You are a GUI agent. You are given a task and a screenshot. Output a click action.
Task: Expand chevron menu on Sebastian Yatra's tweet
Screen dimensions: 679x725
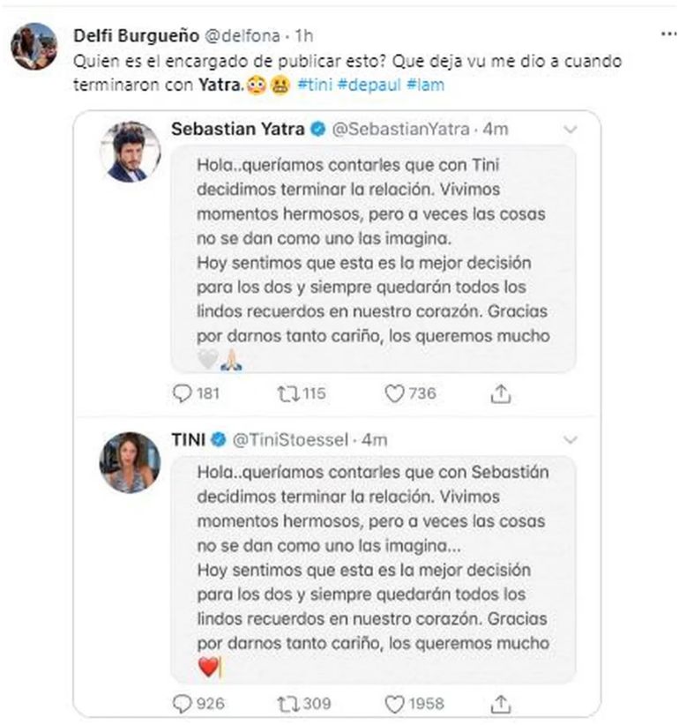pos(571,130)
